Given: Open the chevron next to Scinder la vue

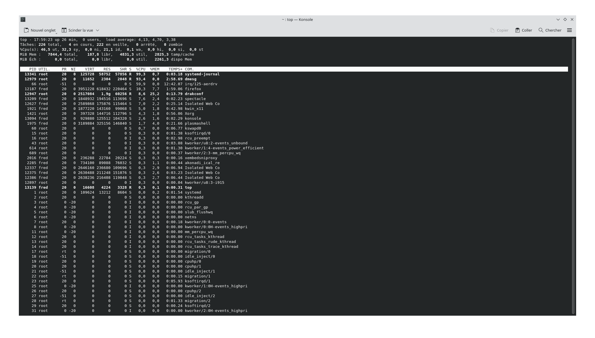Looking at the screenshot, I should [98, 30].
